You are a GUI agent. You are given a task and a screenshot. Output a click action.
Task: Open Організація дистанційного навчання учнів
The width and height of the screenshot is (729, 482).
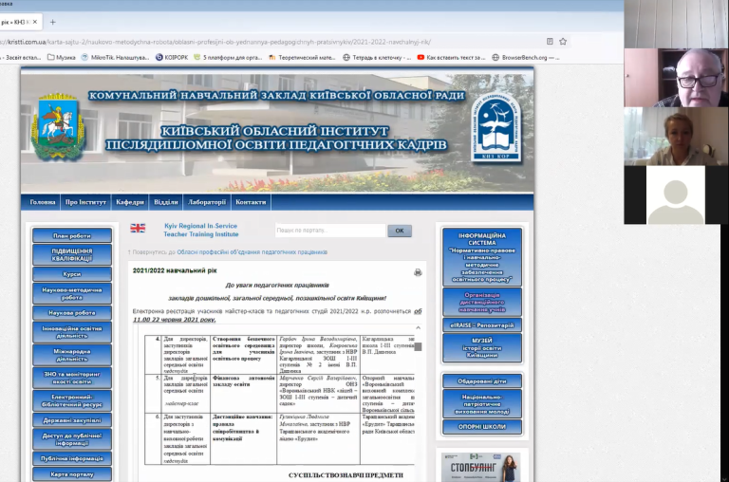coord(482,302)
